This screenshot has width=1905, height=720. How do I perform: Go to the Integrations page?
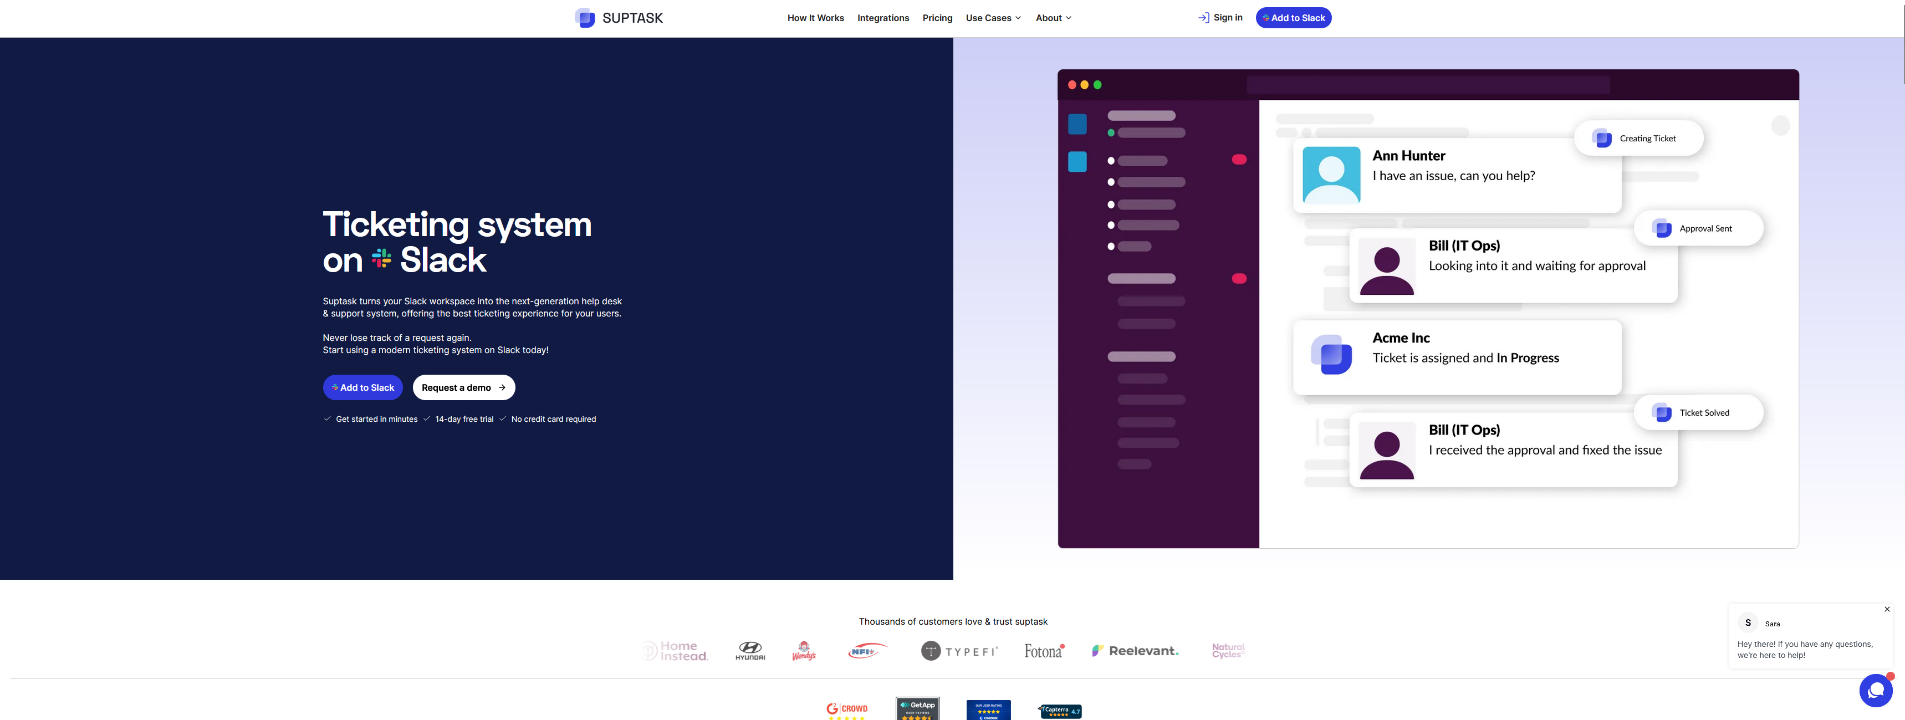[883, 18]
